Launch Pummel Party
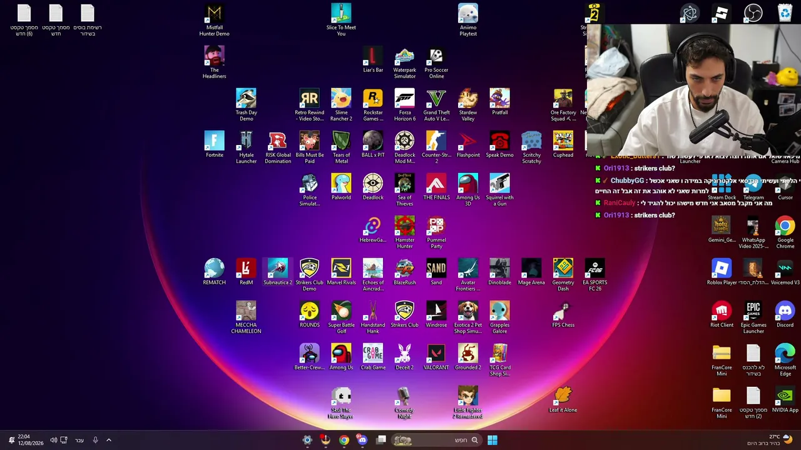Image resolution: width=801 pixels, height=450 pixels. coord(436,226)
